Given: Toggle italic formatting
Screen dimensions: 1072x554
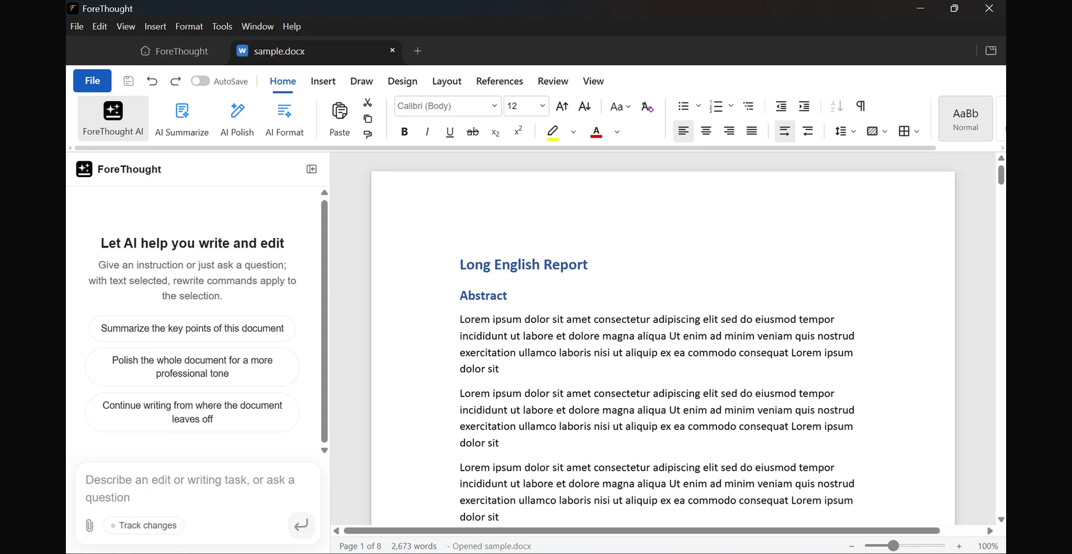Looking at the screenshot, I should pos(427,132).
